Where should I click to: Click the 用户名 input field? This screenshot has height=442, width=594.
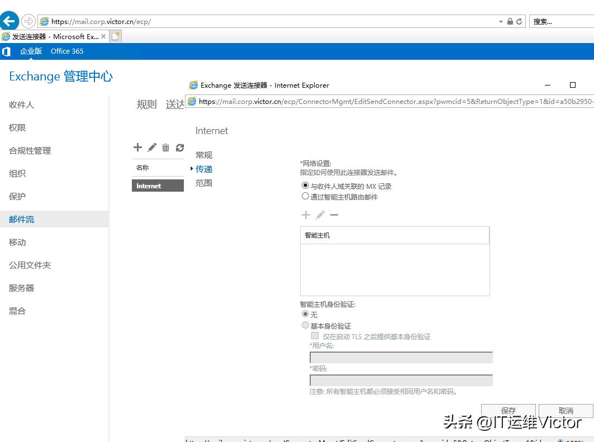tap(400, 358)
